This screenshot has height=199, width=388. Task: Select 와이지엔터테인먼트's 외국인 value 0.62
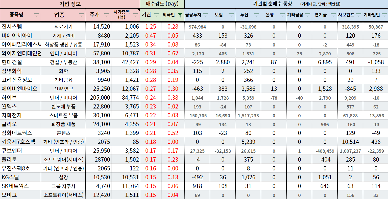[173, 53]
